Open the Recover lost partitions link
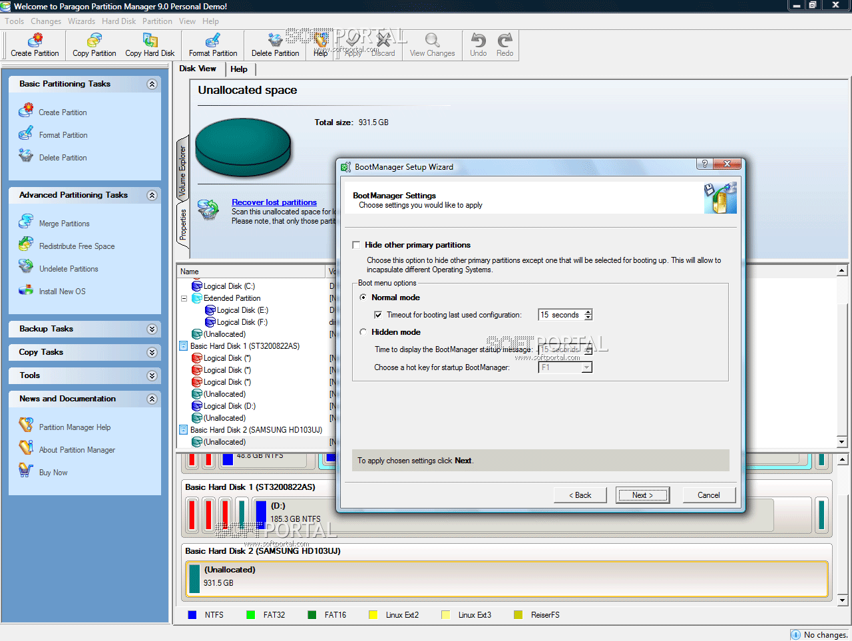 (274, 202)
